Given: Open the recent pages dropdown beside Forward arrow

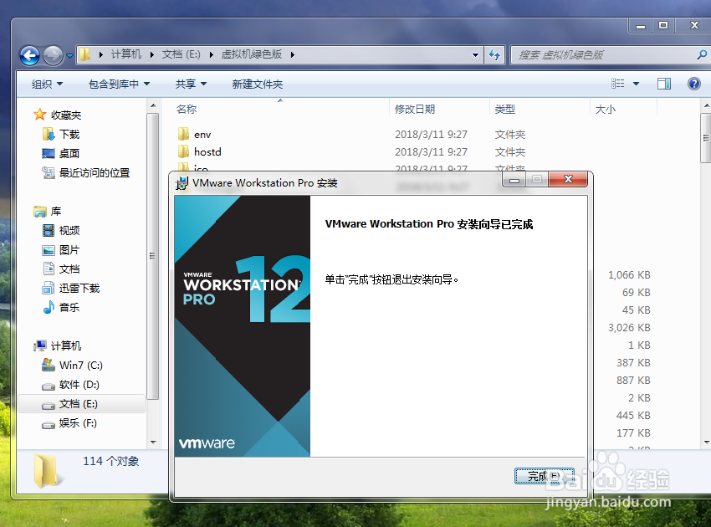Looking at the screenshot, I should tap(69, 56).
